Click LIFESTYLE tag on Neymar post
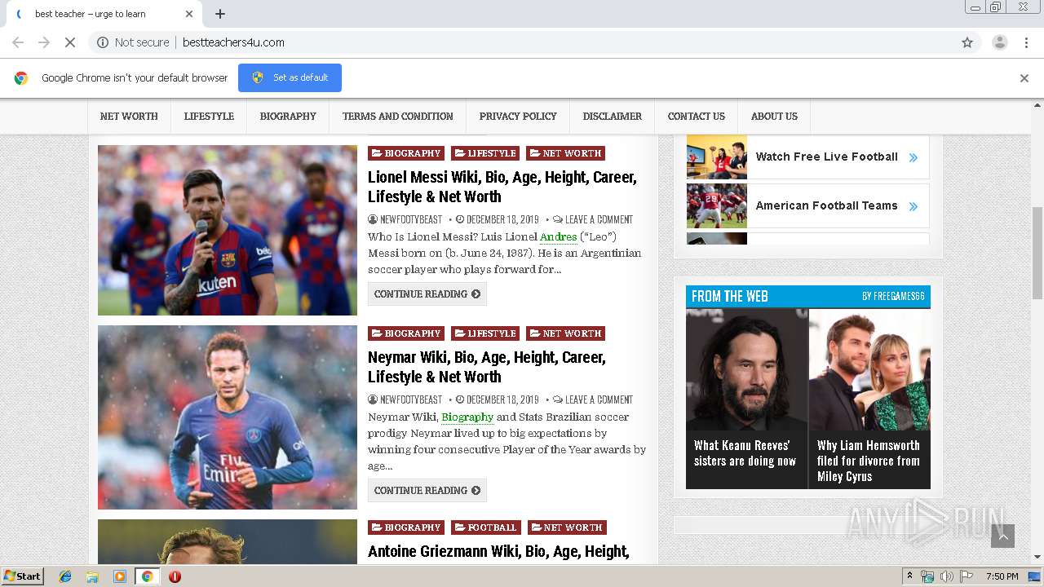 pos(485,333)
